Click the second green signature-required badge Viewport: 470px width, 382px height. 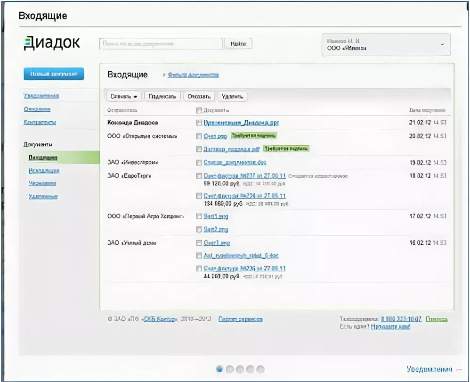(x=286, y=149)
